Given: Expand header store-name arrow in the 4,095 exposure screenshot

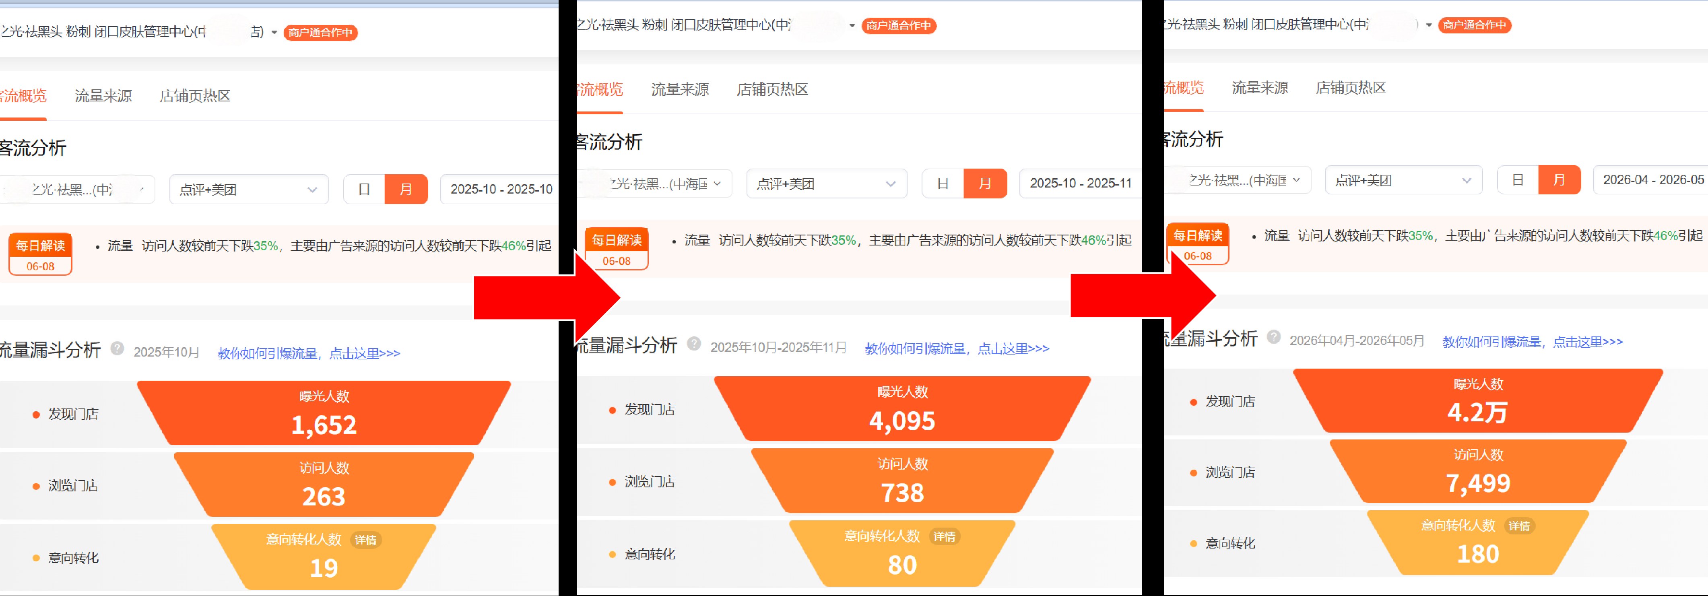Looking at the screenshot, I should pyautogui.click(x=852, y=26).
